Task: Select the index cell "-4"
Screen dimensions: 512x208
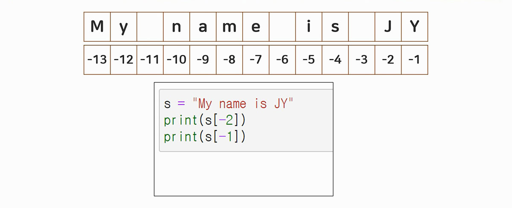Action: [335, 60]
